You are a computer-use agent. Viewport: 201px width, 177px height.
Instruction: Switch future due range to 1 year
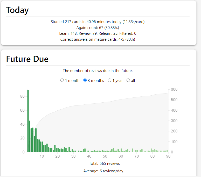click(x=109, y=80)
